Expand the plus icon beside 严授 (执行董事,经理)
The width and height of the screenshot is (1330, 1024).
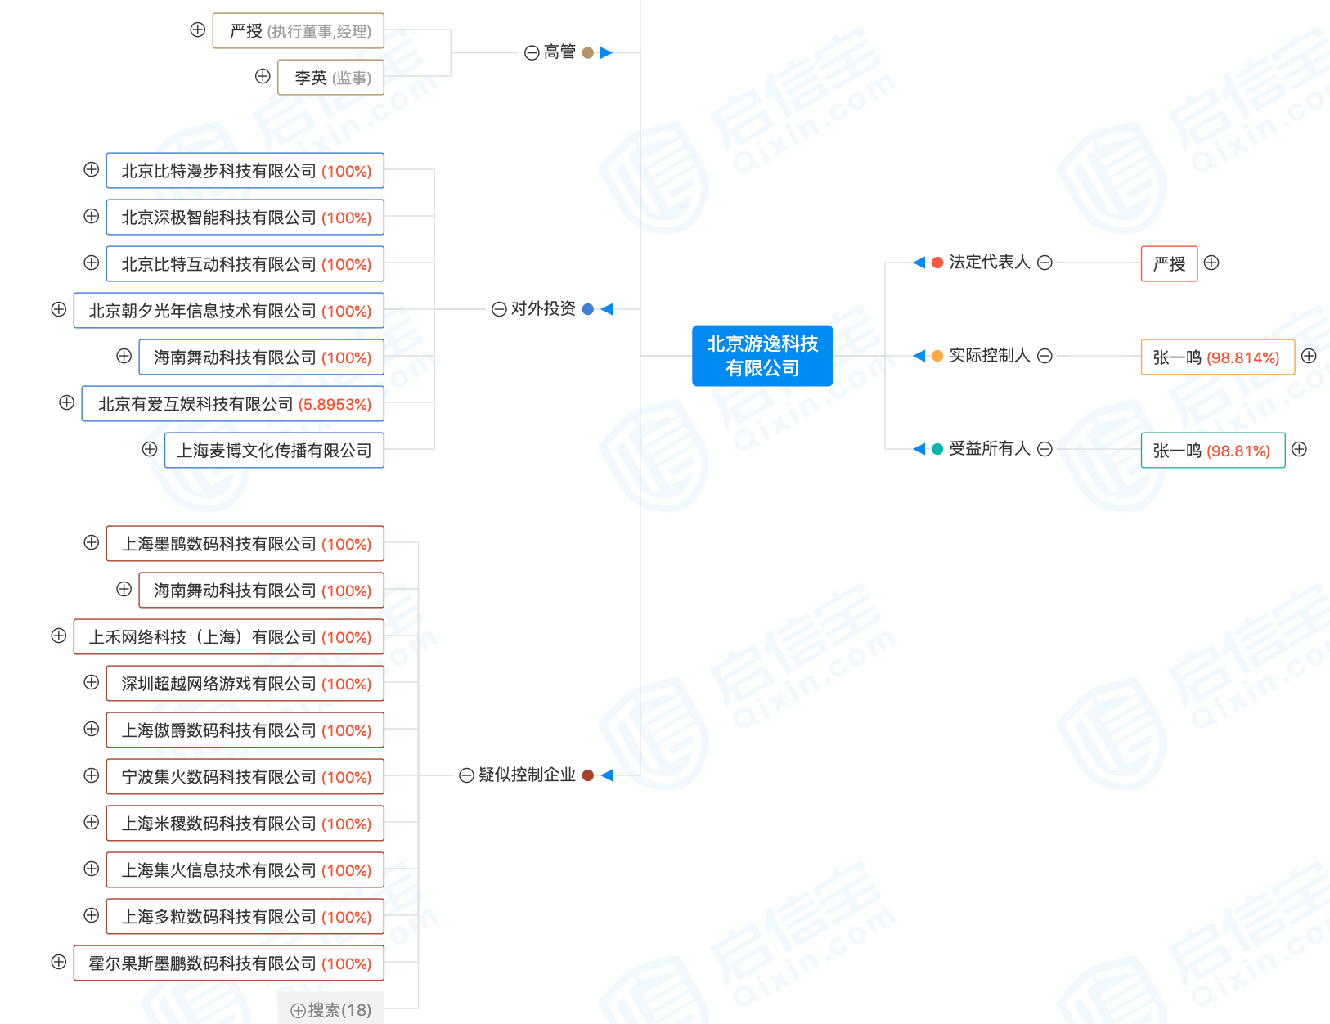coord(197,29)
